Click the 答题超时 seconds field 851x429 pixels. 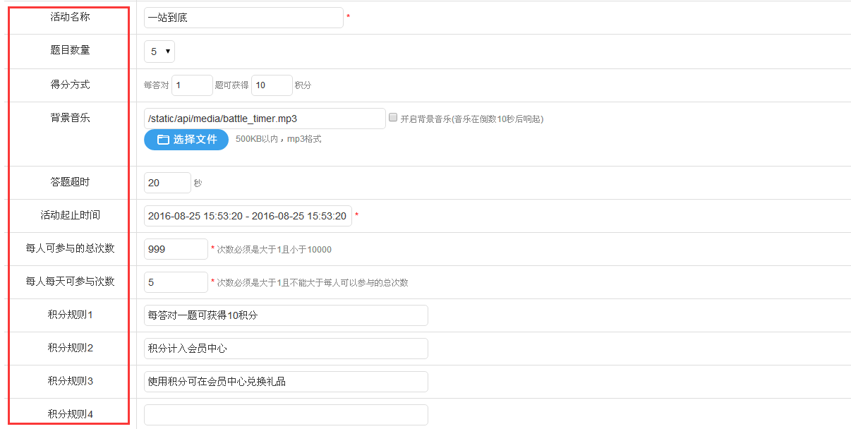coord(167,183)
